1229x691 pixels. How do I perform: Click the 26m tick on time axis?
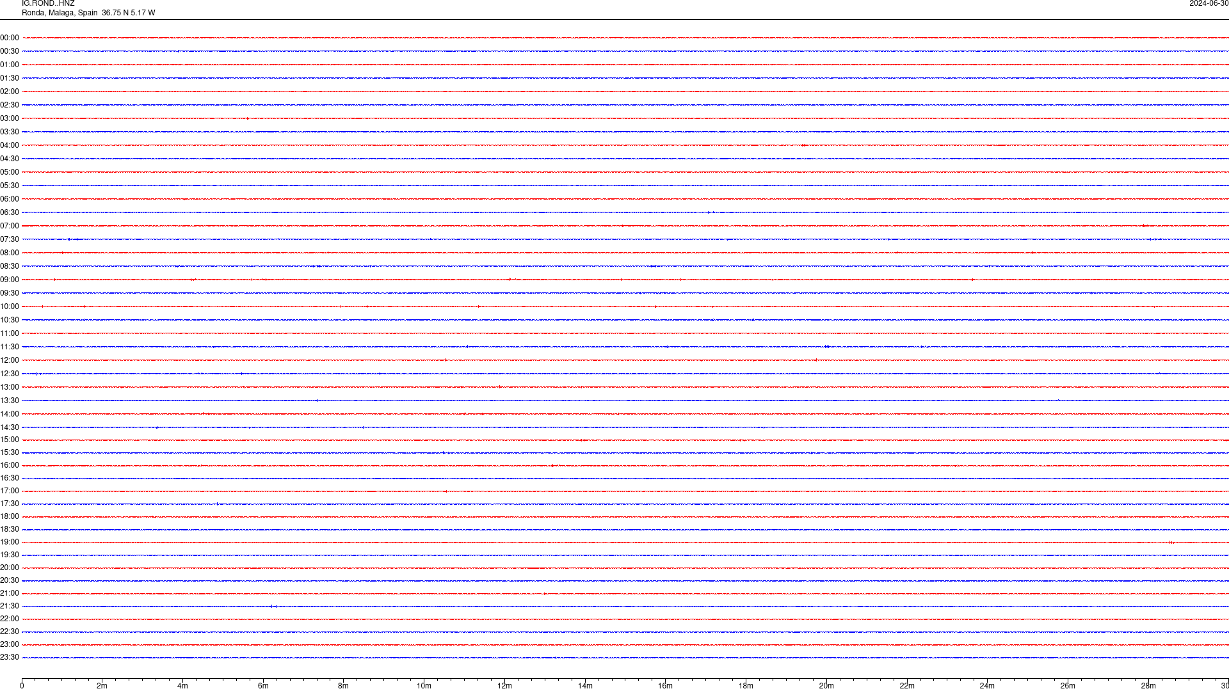(1068, 686)
